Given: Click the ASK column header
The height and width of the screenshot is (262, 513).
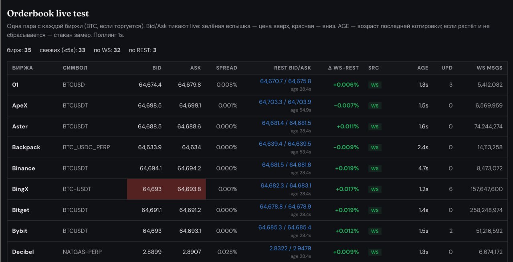Looking at the screenshot, I should (x=196, y=68).
